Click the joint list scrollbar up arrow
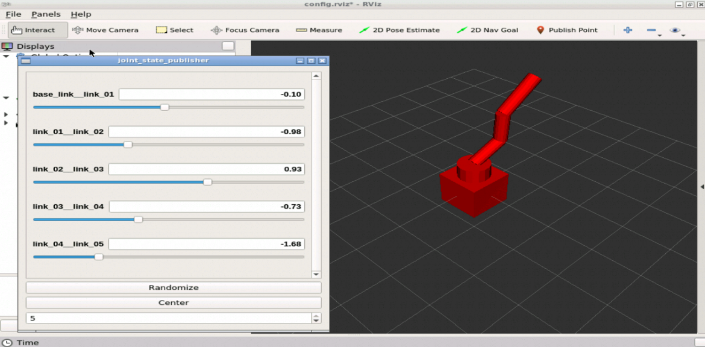The height and width of the screenshot is (347, 705). click(316, 76)
